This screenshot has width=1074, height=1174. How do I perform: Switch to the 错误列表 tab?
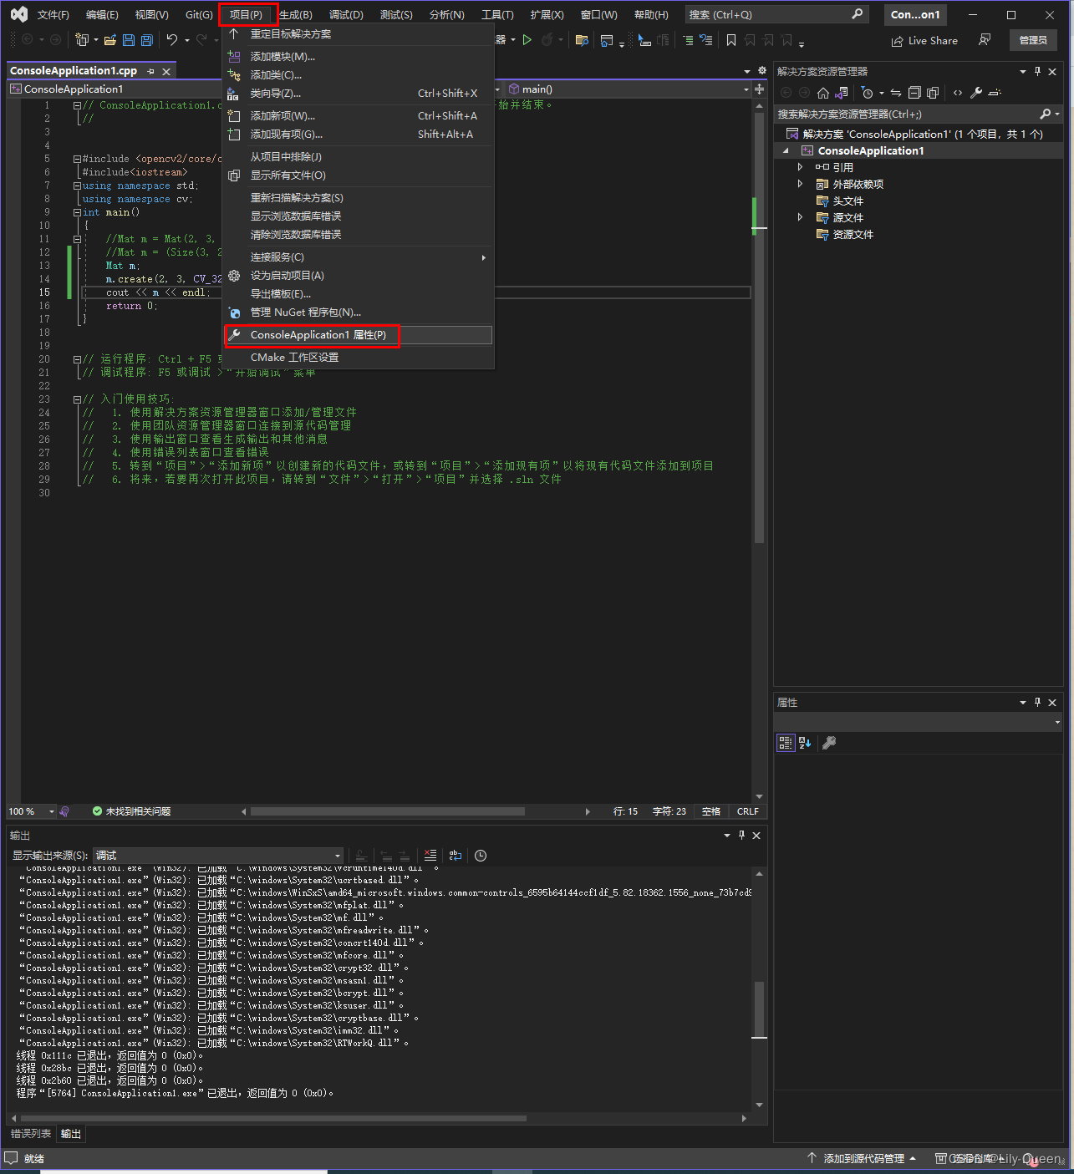pyautogui.click(x=31, y=1134)
